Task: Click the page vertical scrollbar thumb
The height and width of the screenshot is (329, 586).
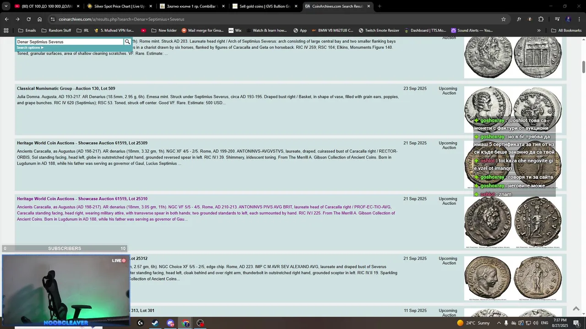Action: [584, 66]
